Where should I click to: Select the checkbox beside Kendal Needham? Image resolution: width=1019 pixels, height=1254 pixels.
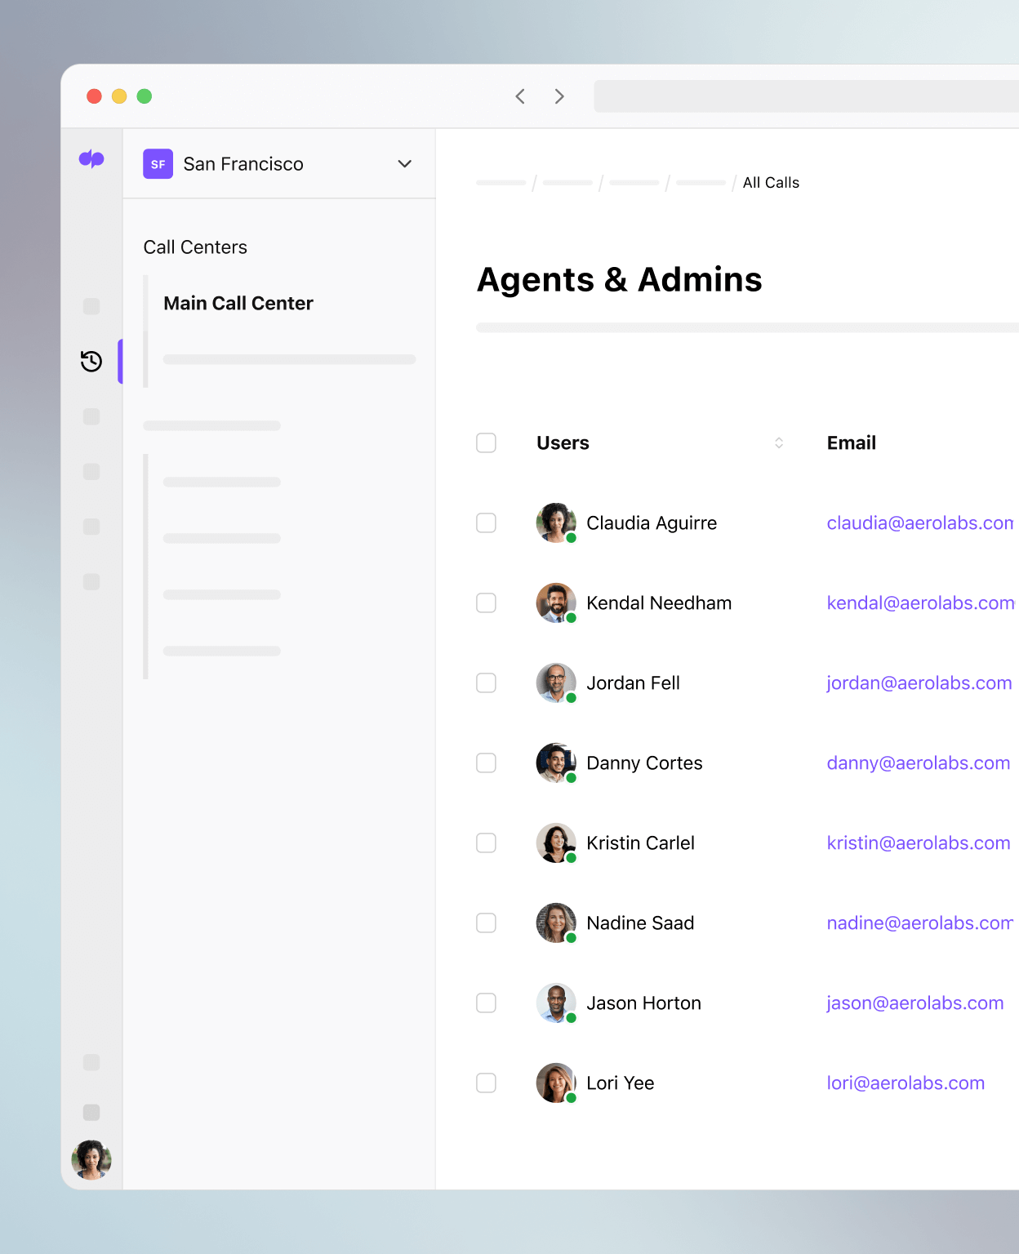486,603
